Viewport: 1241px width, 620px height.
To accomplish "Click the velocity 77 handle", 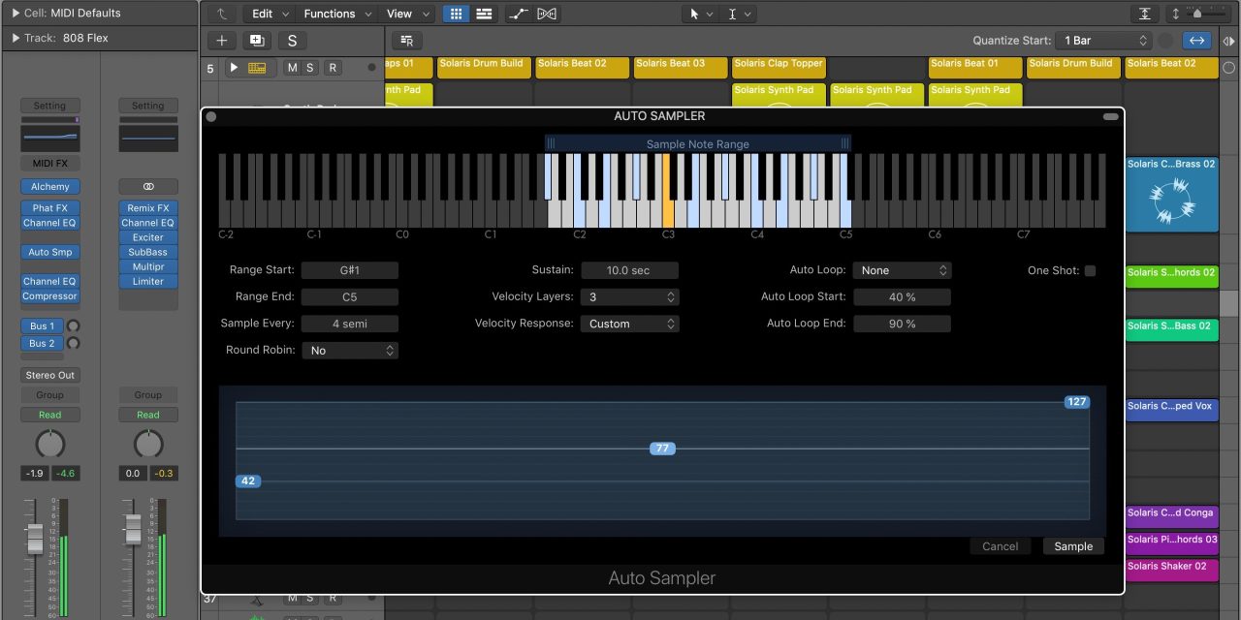I will point(662,449).
